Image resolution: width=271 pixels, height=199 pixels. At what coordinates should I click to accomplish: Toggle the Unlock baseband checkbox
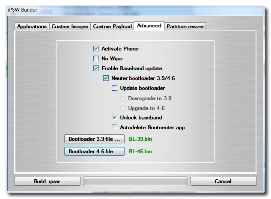tap(114, 118)
